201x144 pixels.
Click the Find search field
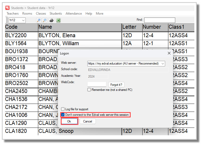[x=160, y=20]
